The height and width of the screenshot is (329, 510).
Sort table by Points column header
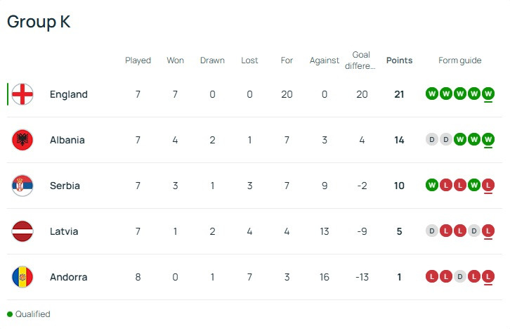point(399,60)
